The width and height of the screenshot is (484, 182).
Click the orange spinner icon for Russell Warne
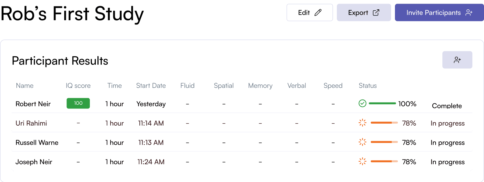click(362, 142)
